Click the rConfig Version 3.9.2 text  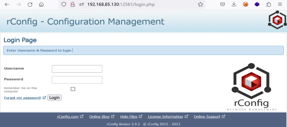pos(123,124)
